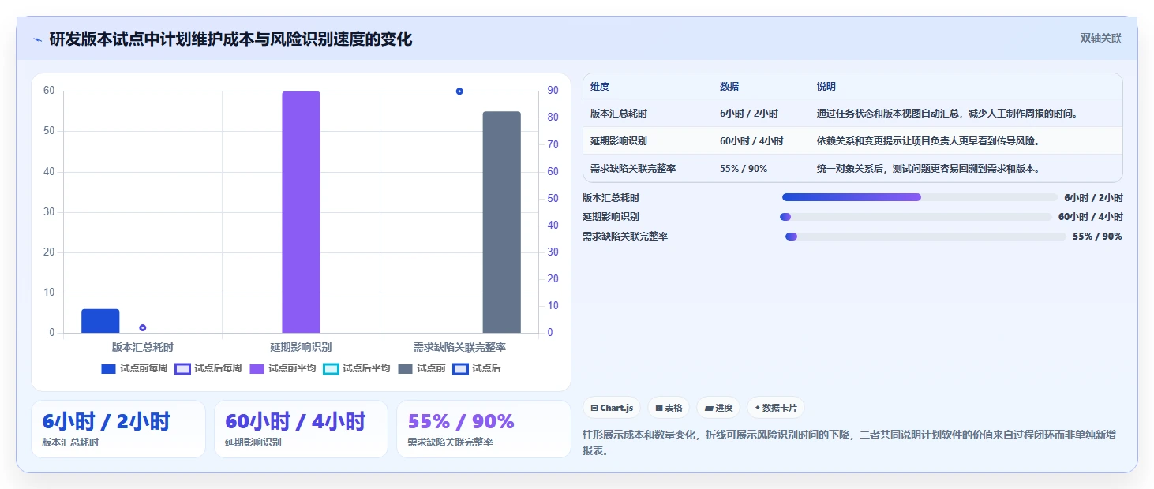Click the purple 延期影响识别 bar
Screen dimensions: 1154x489
click(301, 212)
